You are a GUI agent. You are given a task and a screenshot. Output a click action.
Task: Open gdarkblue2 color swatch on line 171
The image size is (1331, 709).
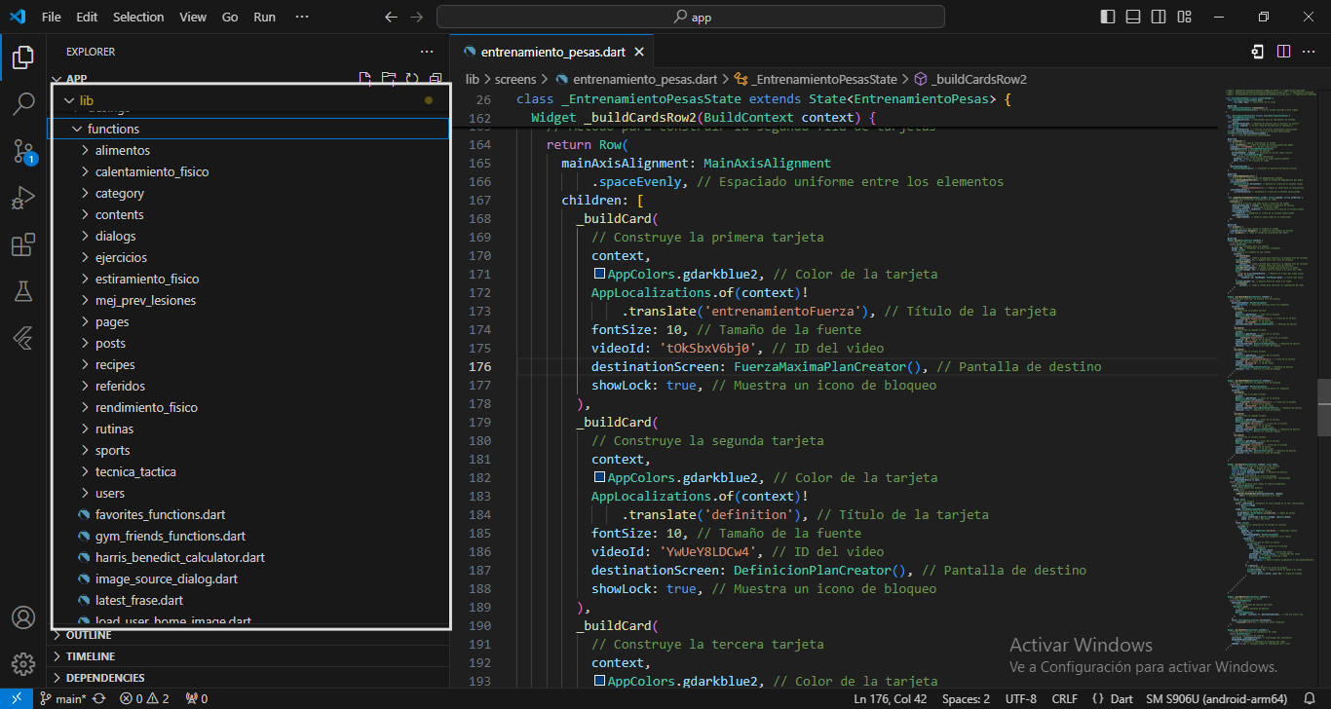point(599,275)
